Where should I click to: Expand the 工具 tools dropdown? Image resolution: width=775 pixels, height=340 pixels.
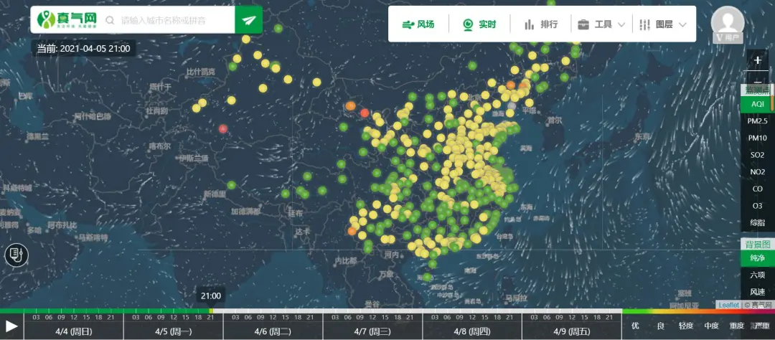tap(601, 24)
